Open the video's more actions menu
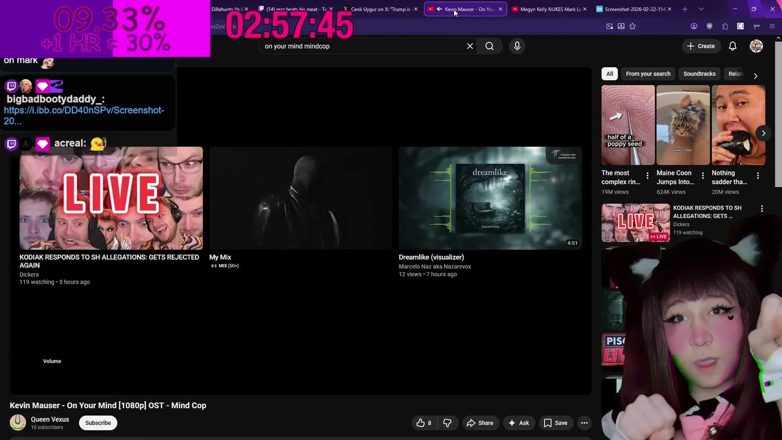This screenshot has width=782, height=440. (x=584, y=423)
